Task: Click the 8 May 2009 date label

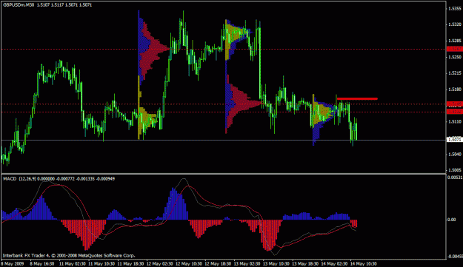Action: coord(12,263)
